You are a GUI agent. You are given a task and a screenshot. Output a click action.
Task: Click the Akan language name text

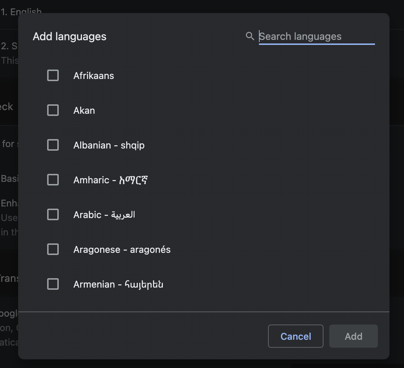tap(84, 110)
